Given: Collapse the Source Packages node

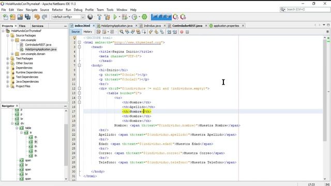Looking at the screenshot, I should (8, 36).
